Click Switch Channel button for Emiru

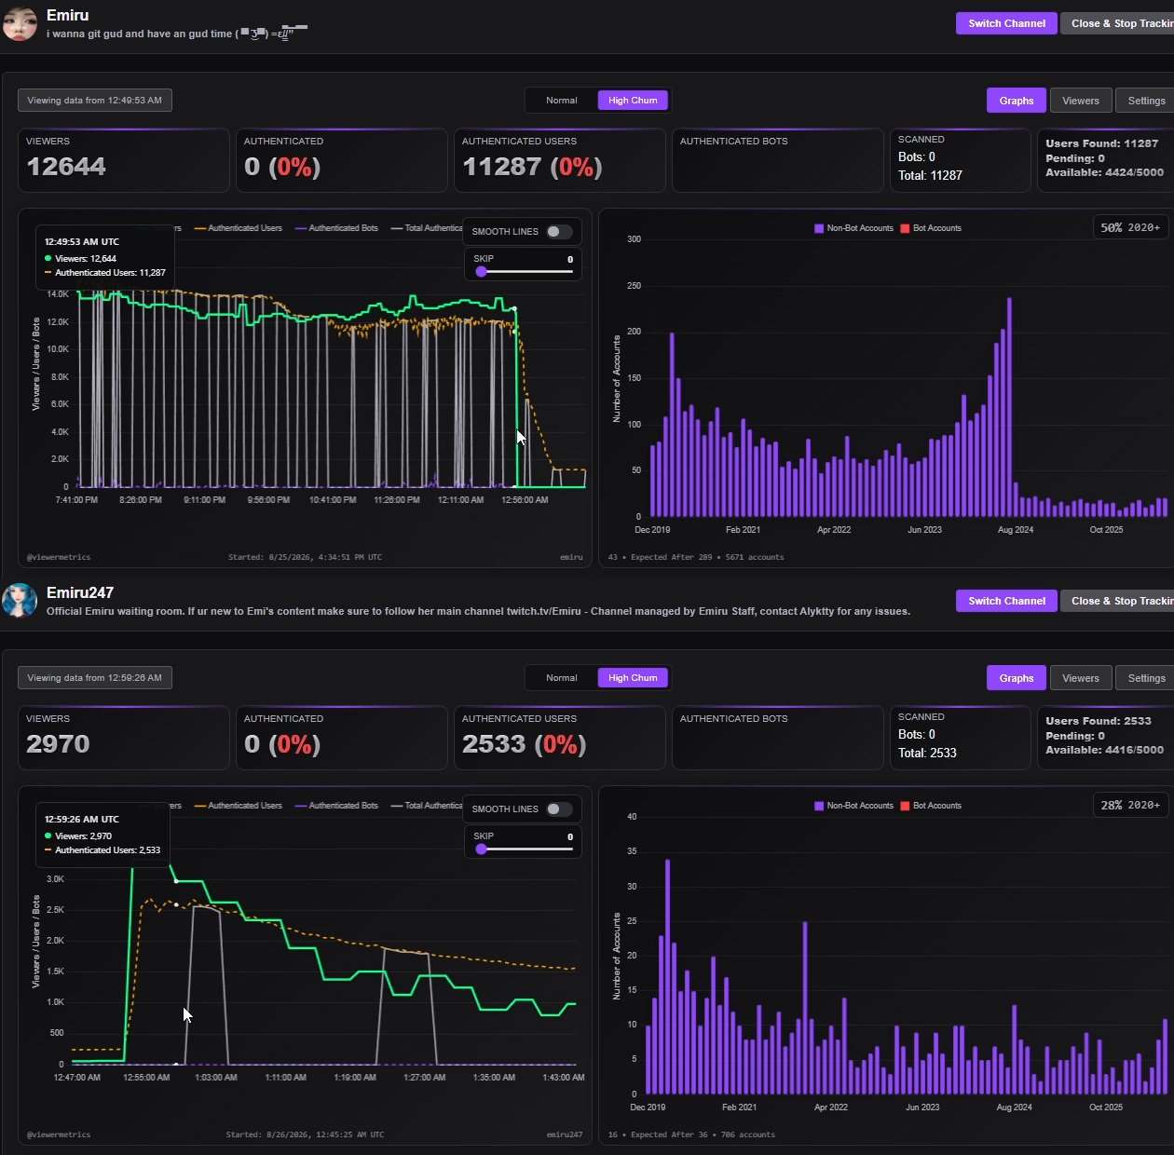coord(1006,23)
